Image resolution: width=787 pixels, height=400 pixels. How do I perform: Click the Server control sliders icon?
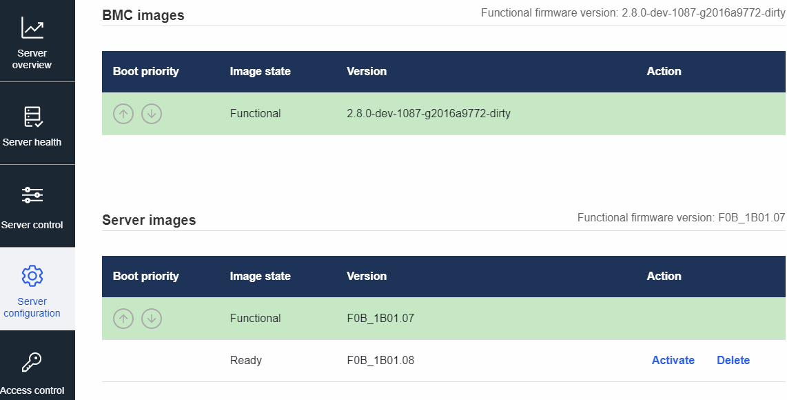32,195
